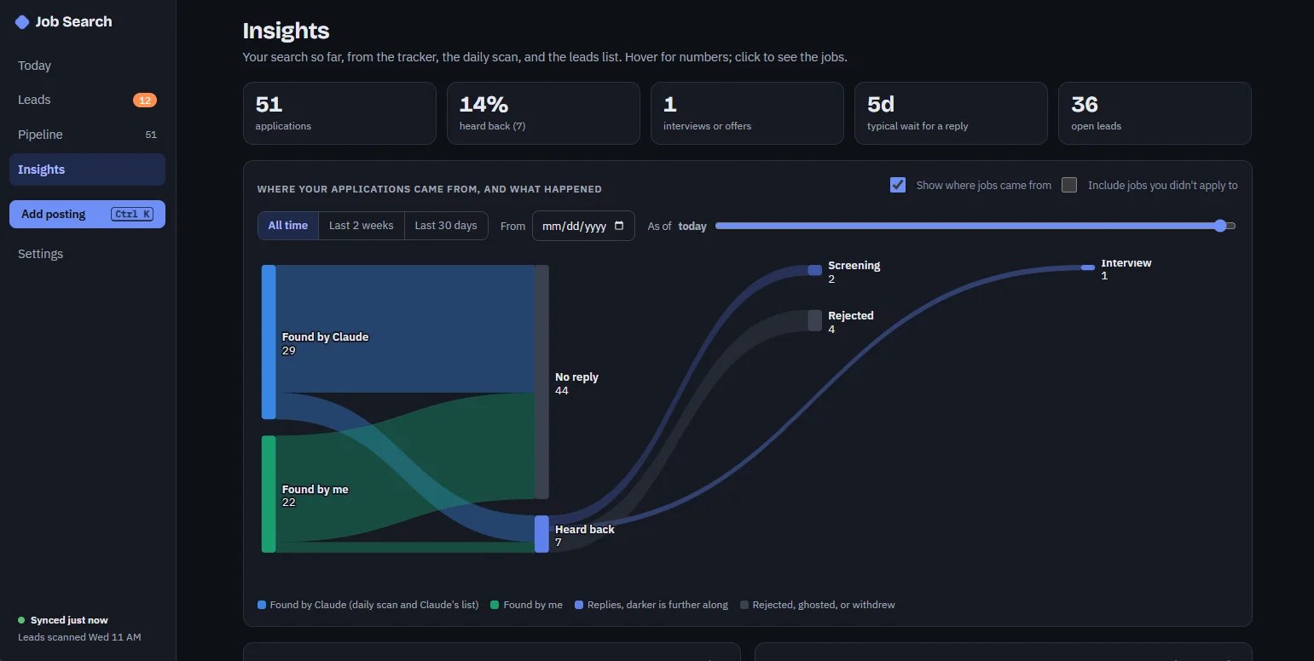Click the Found by me node in chart
1314x661 pixels.
pyautogui.click(x=269, y=494)
